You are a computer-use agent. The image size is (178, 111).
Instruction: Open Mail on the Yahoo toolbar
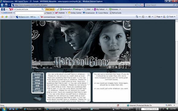pos(87,9)
